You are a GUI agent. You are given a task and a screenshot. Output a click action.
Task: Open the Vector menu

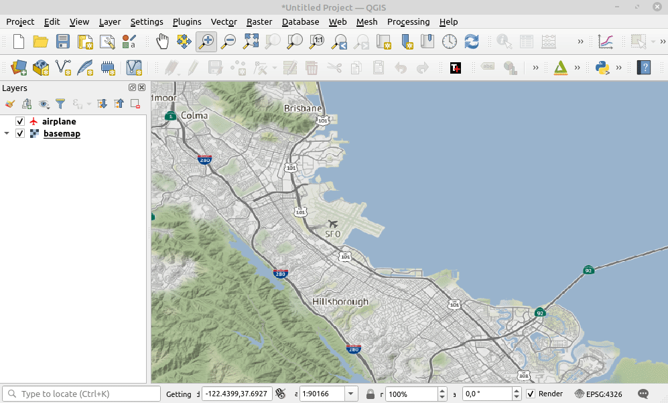pyautogui.click(x=224, y=21)
